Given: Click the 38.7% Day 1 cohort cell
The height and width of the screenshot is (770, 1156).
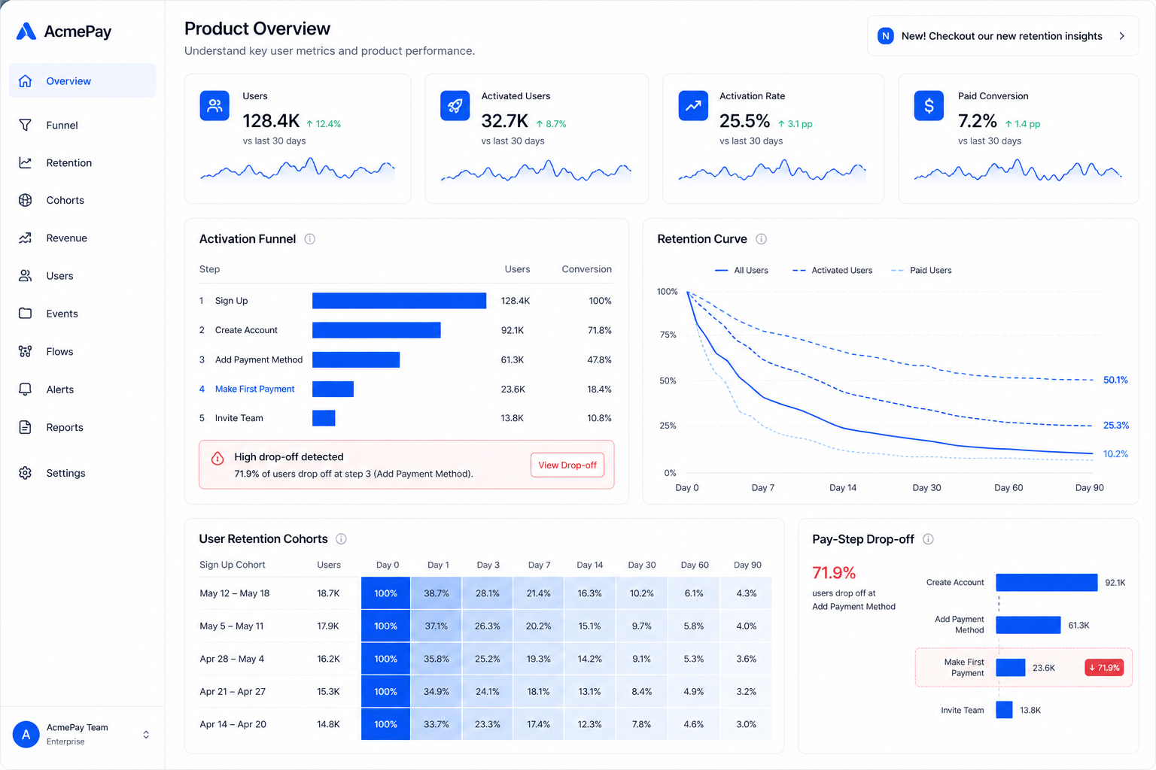Looking at the screenshot, I should (437, 593).
